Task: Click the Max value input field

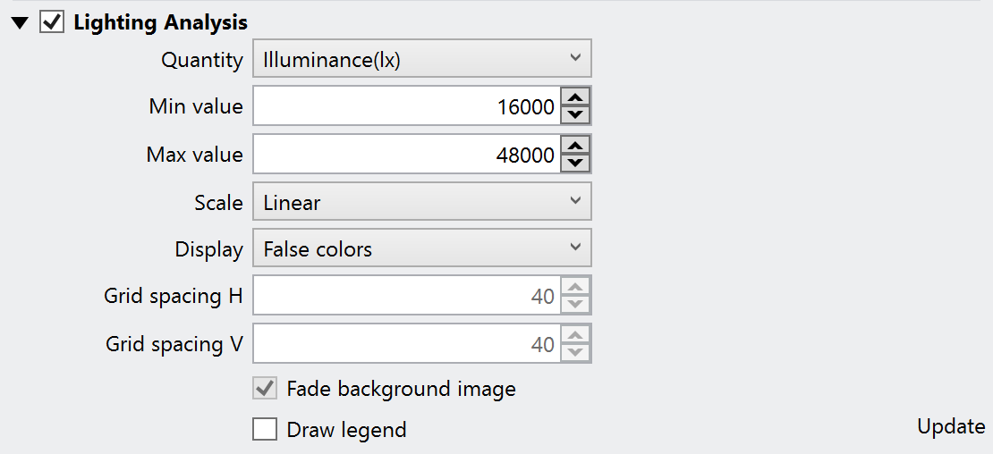Action: point(406,155)
